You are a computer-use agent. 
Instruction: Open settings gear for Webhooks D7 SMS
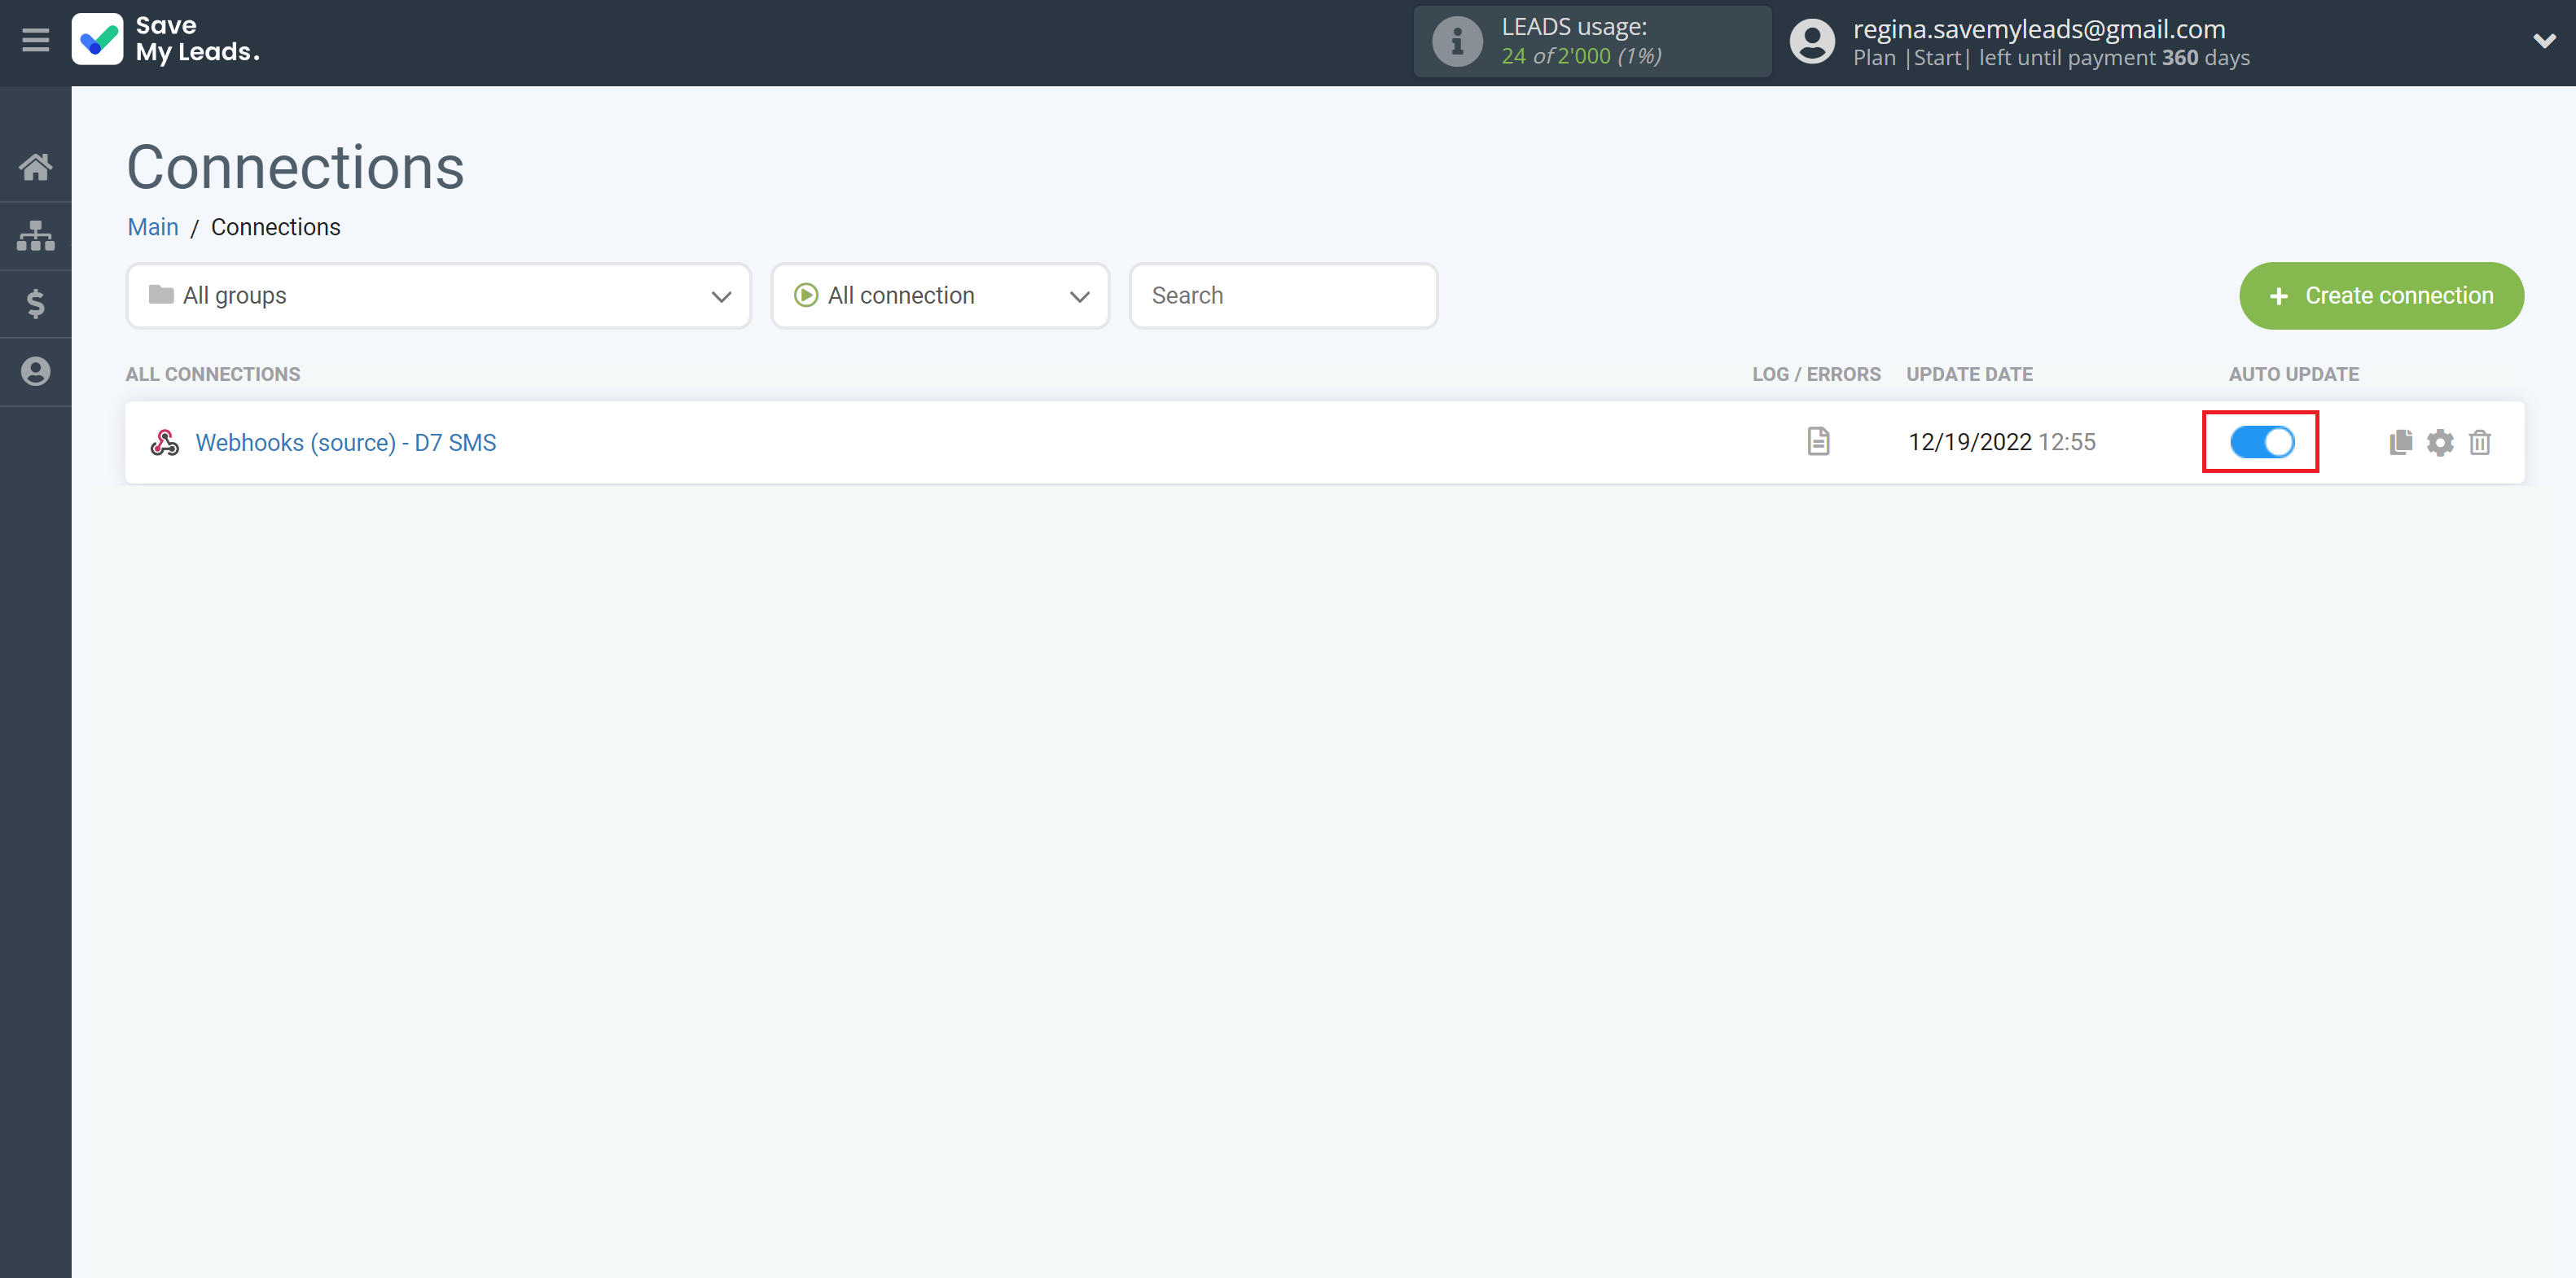[x=2440, y=443]
